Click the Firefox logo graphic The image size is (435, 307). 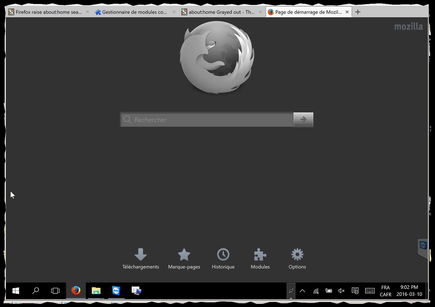[217, 57]
